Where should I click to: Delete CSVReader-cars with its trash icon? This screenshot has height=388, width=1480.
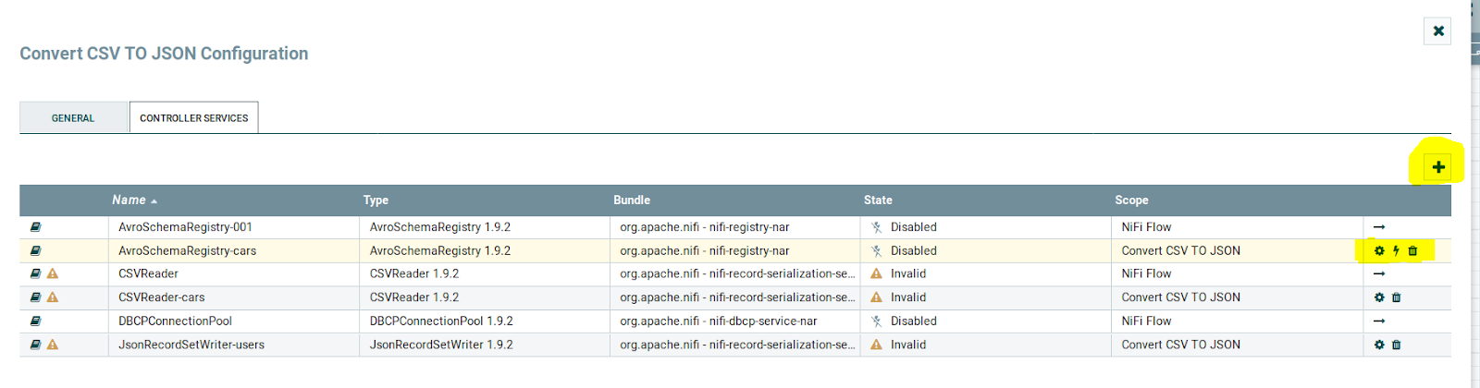pos(1397,297)
